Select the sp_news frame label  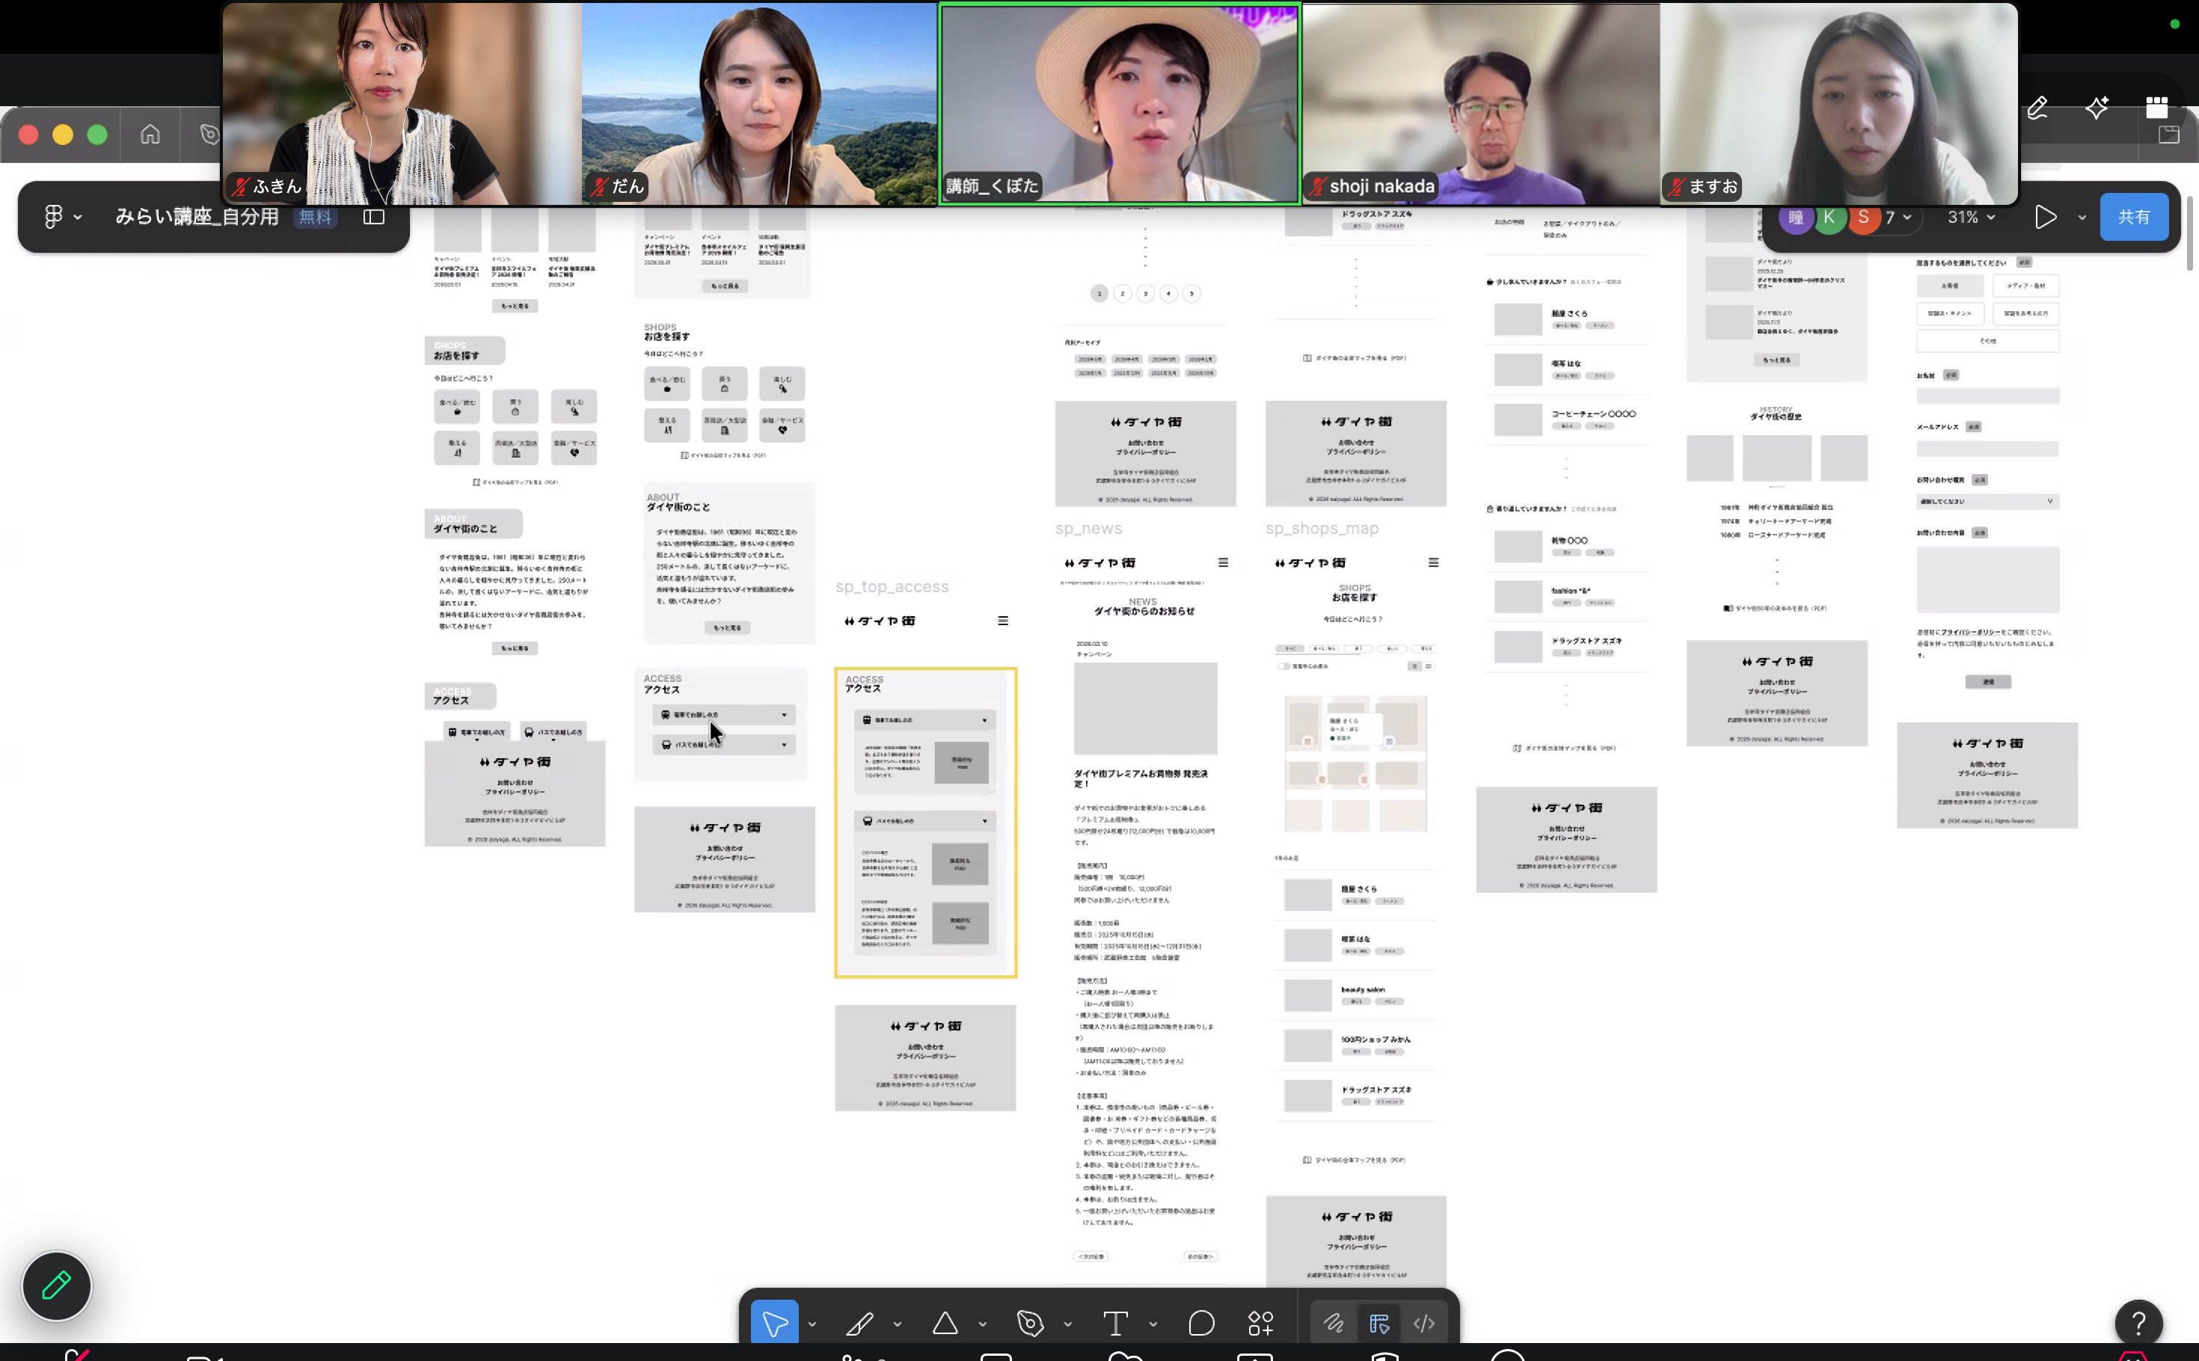coord(1088,529)
